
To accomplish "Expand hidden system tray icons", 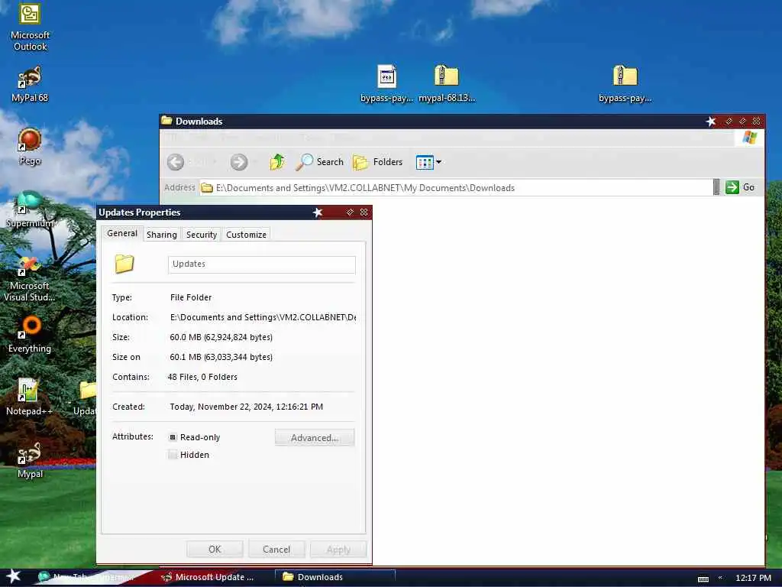I will tap(720, 578).
